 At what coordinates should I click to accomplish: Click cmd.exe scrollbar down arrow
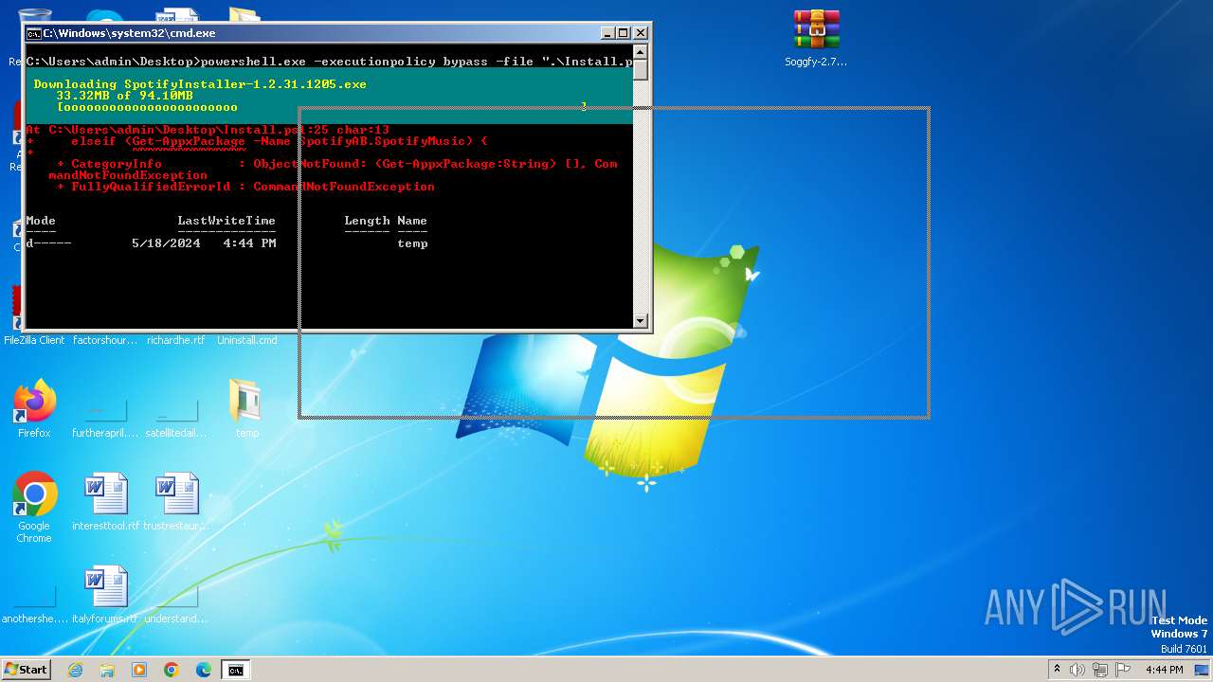tap(641, 321)
